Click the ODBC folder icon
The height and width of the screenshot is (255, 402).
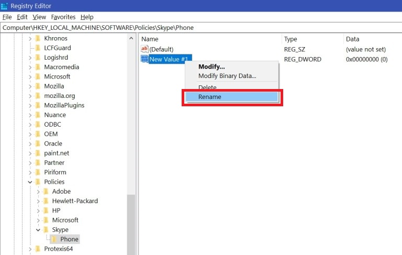point(38,125)
